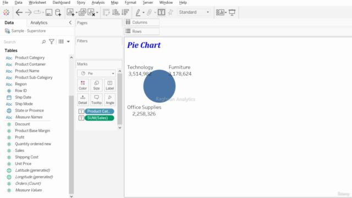Sort descending toolbar icon
This screenshot has width=352, height=198.
click(x=125, y=12)
